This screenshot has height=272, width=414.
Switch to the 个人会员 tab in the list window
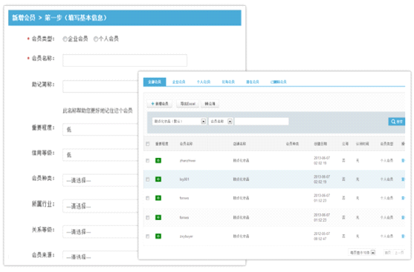pos(204,82)
